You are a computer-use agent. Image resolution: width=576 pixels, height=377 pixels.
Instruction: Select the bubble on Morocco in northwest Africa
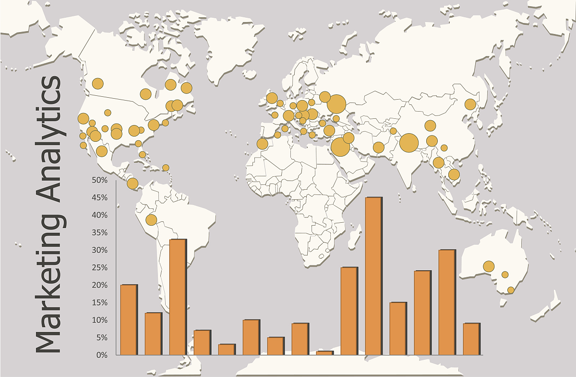262,144
